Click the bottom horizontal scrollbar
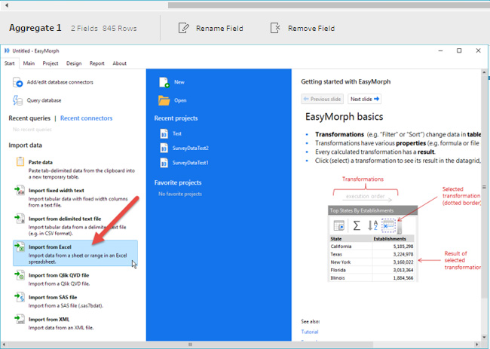The width and height of the screenshot is (490, 349). tap(240, 344)
